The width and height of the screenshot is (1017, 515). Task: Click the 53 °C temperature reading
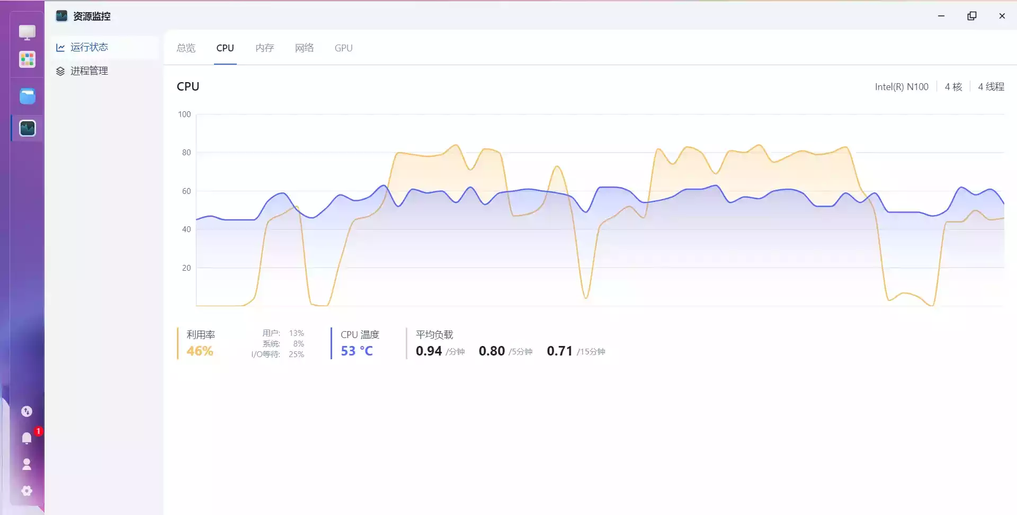click(x=356, y=351)
